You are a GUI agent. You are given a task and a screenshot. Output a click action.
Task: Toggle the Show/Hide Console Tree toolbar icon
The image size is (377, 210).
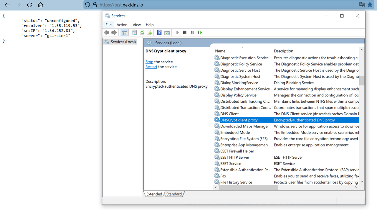(125, 32)
